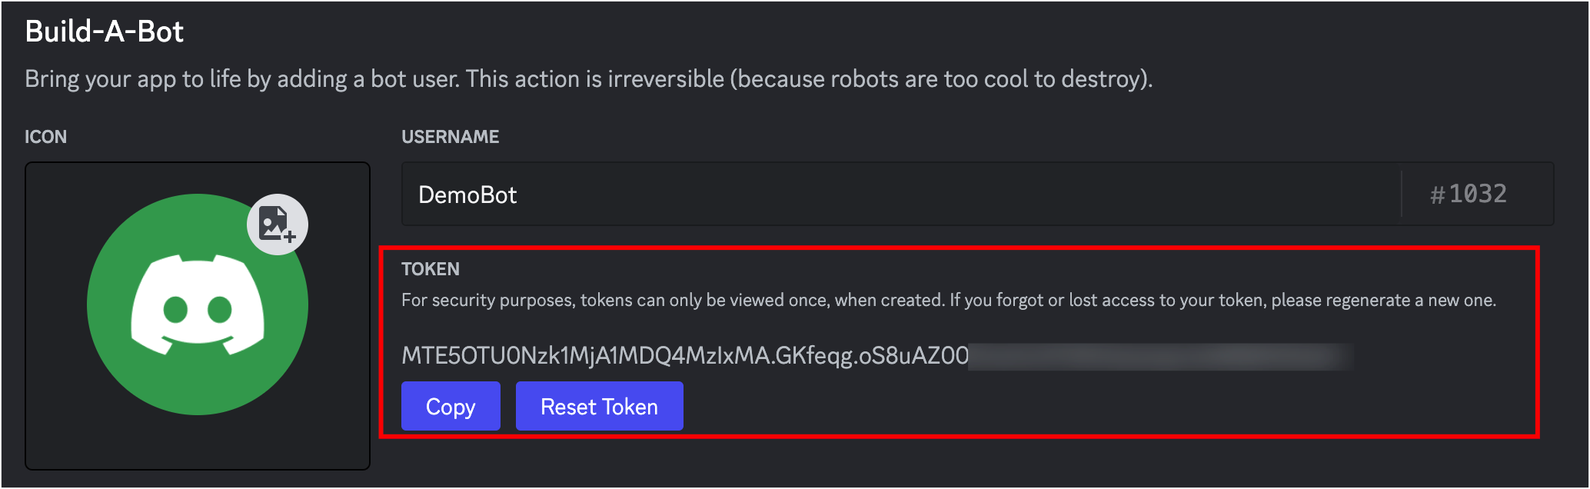Click the Build-A-Bot heading

pyautogui.click(x=105, y=32)
